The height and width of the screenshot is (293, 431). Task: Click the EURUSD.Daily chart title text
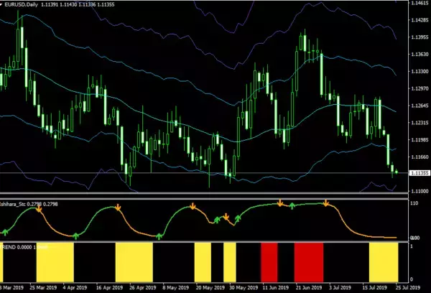[21, 5]
